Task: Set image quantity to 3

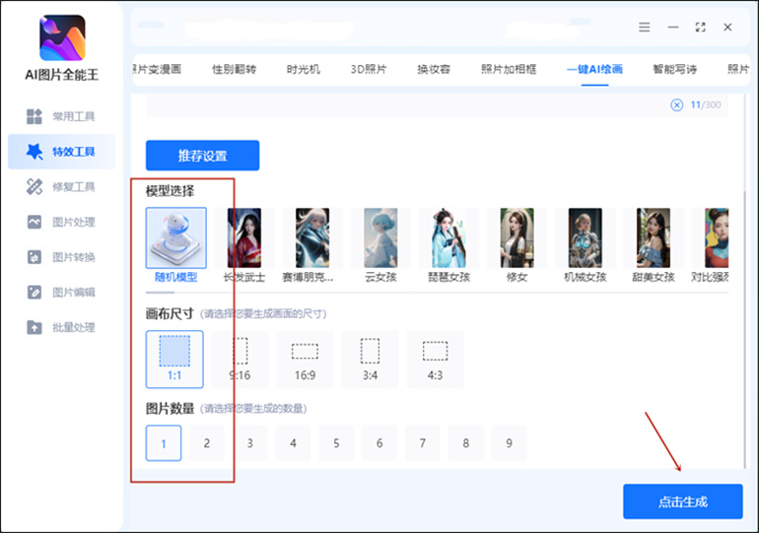Action: click(x=249, y=443)
